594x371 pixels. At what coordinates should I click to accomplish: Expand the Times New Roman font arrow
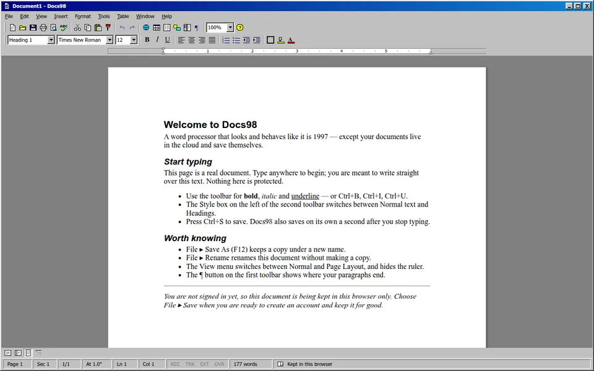(x=109, y=40)
